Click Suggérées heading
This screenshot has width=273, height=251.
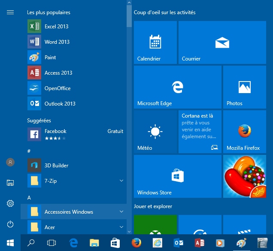(39, 121)
